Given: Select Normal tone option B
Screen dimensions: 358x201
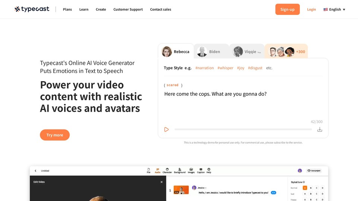Looking at the screenshot, I should (311, 188).
